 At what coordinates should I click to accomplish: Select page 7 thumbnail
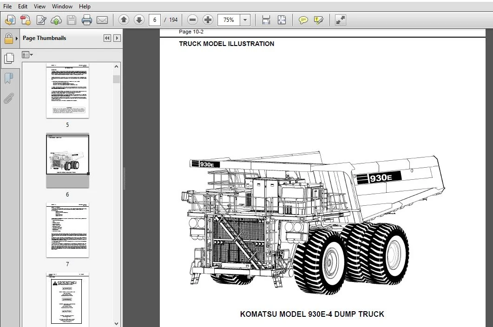point(67,230)
